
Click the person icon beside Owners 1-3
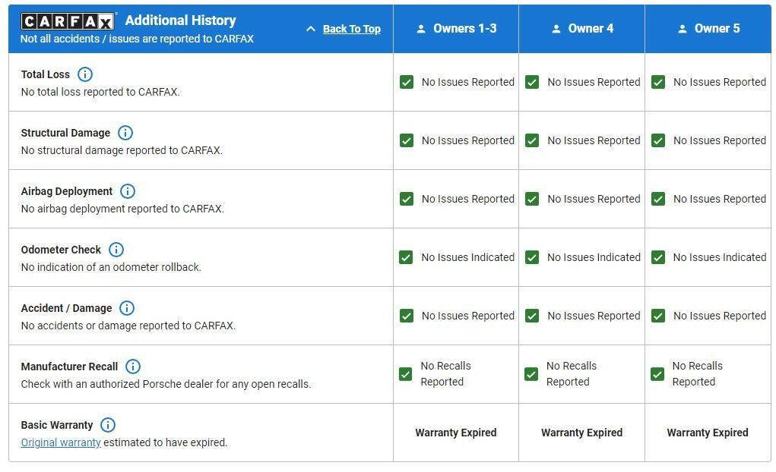click(421, 29)
